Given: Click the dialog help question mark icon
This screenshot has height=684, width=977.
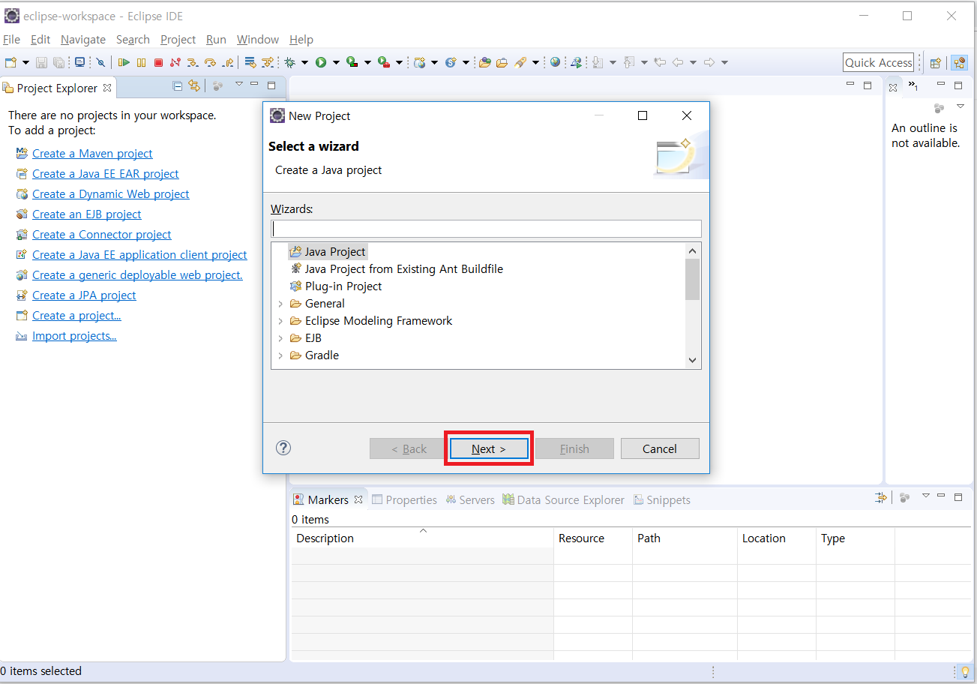Looking at the screenshot, I should coord(283,448).
